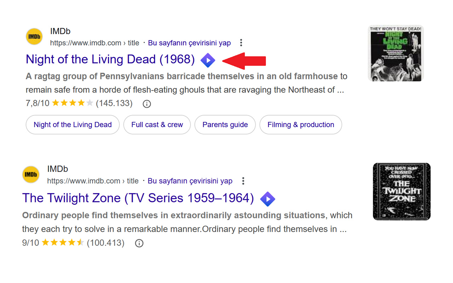The height and width of the screenshot is (283, 453).
Task: Translate Twilight Zone result via Bu sayfanın çevirisini yap
Action: [x=190, y=181]
